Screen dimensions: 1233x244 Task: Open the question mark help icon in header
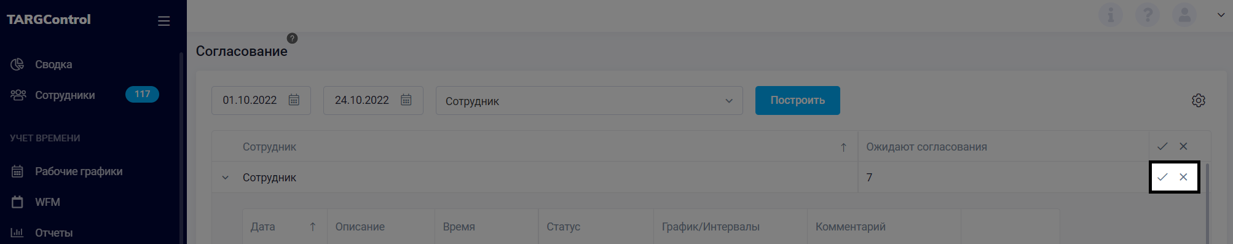pyautogui.click(x=1147, y=14)
